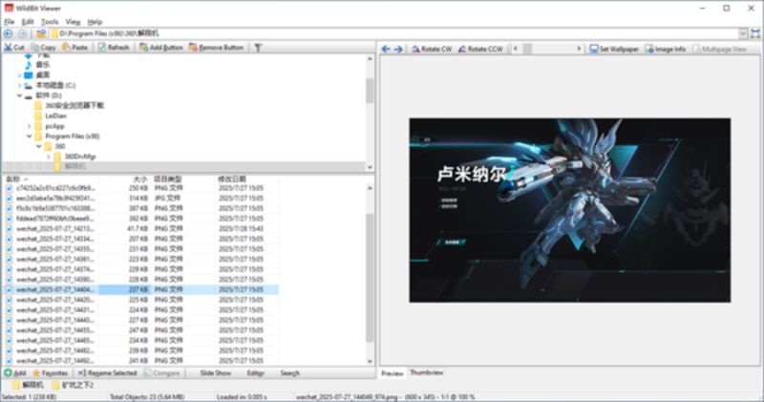Go forward using the address bar forward arrow

[22, 33]
